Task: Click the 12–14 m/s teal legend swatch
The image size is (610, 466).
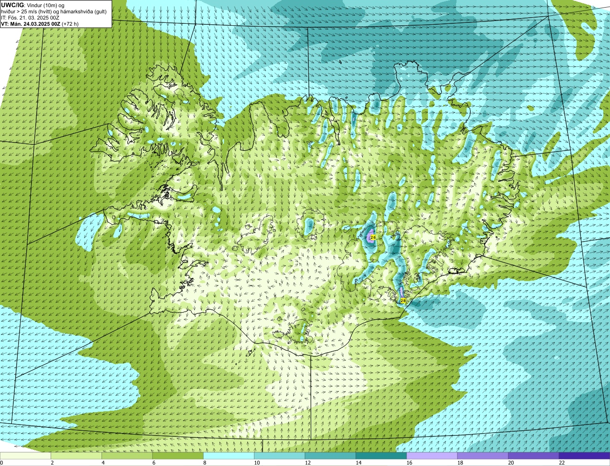Action: pos(330,456)
